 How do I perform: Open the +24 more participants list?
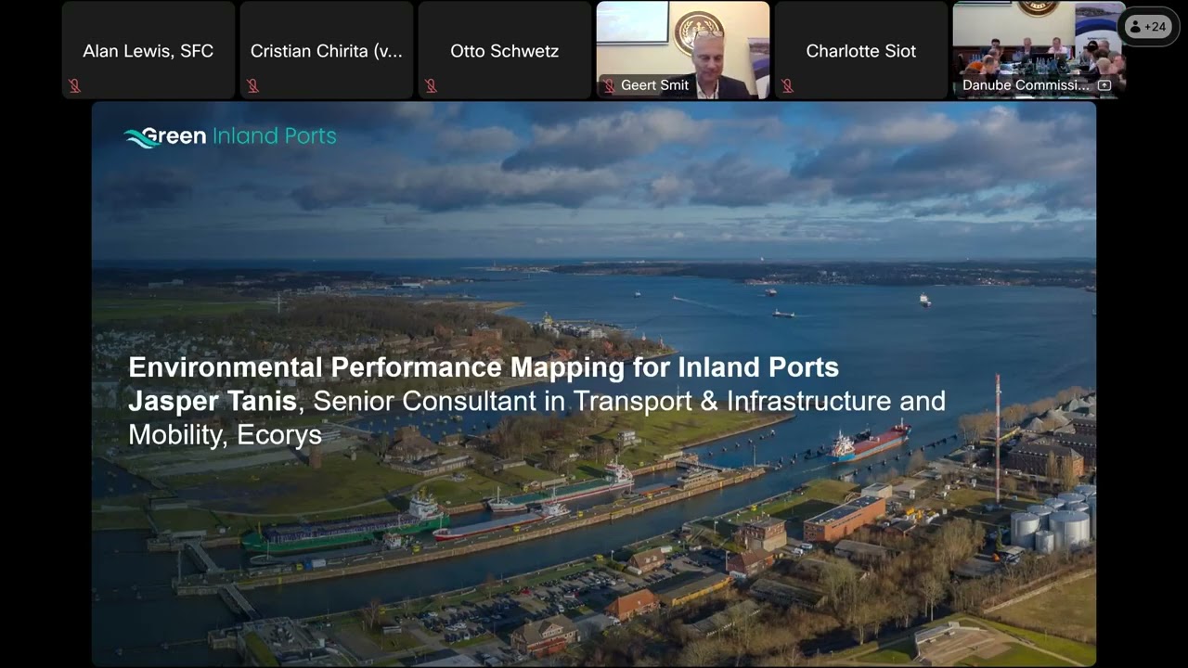pos(1147,27)
